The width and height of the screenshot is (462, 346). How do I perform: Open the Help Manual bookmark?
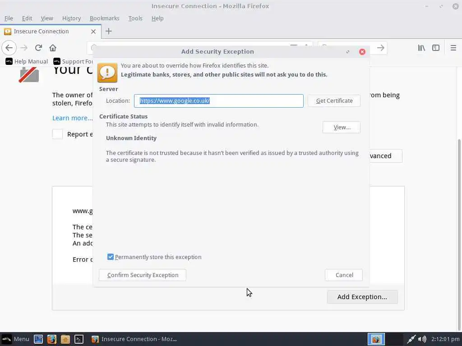[x=27, y=61]
